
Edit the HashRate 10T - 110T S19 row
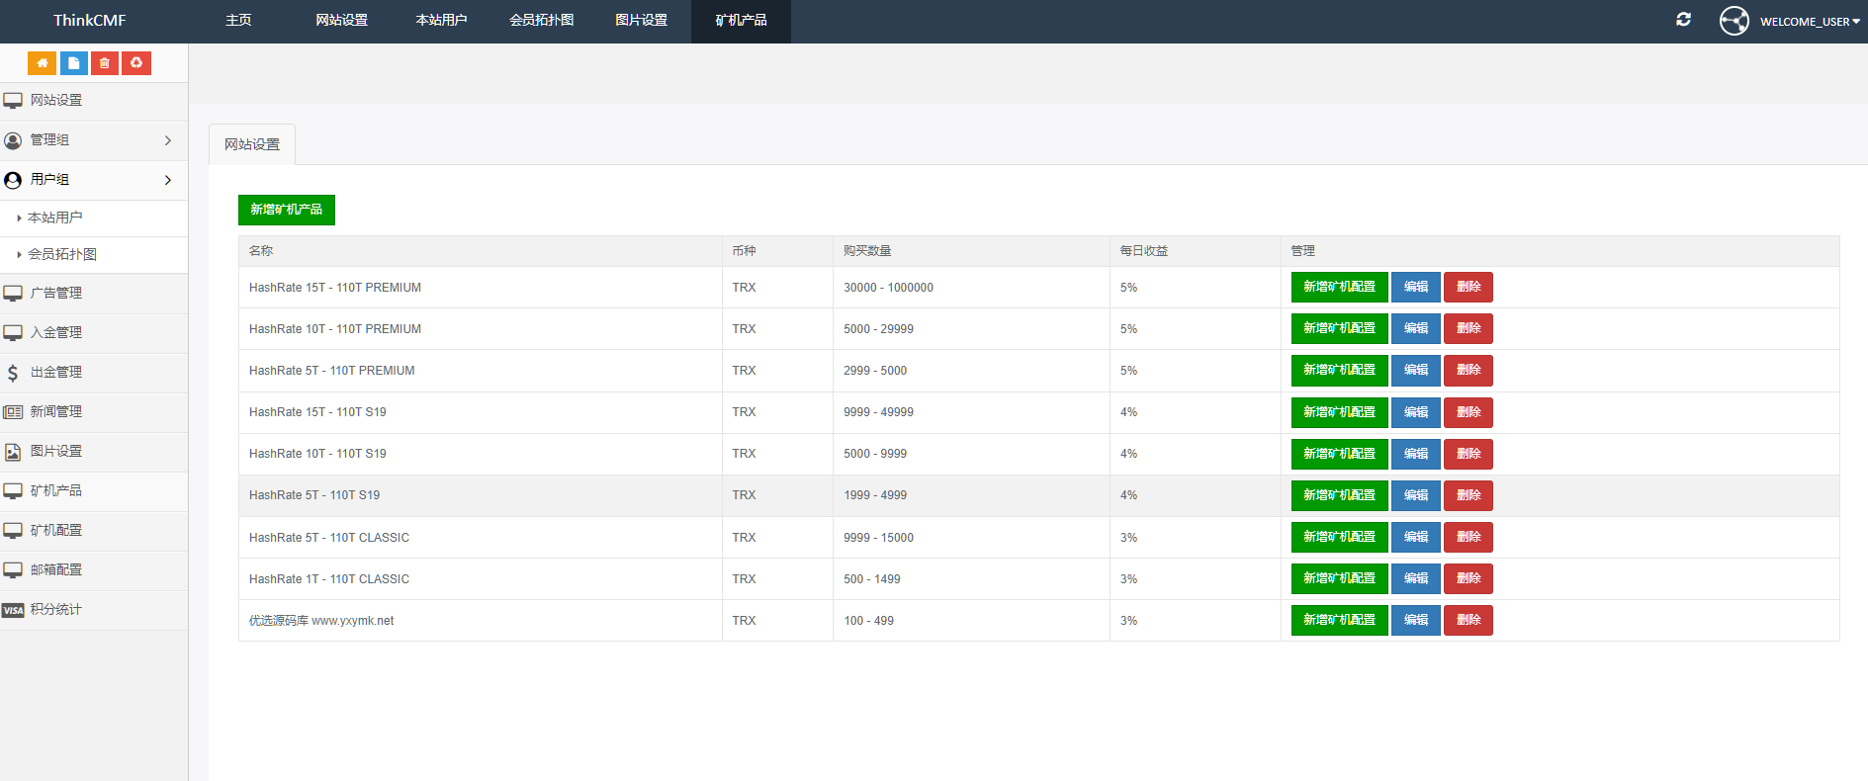click(1416, 454)
